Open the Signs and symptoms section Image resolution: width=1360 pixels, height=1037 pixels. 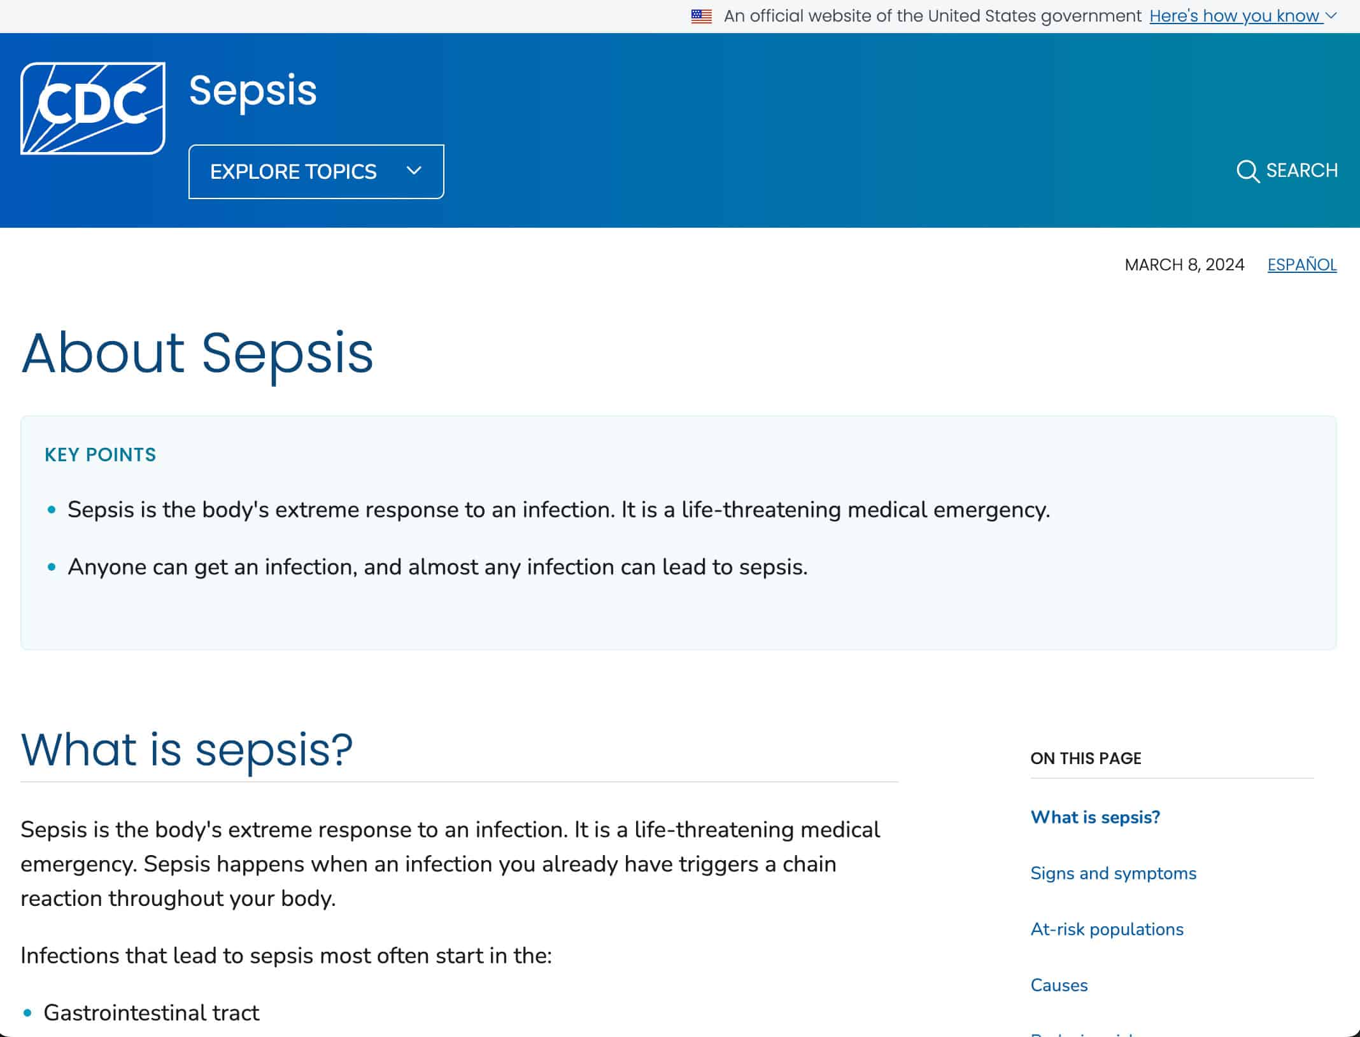point(1112,873)
